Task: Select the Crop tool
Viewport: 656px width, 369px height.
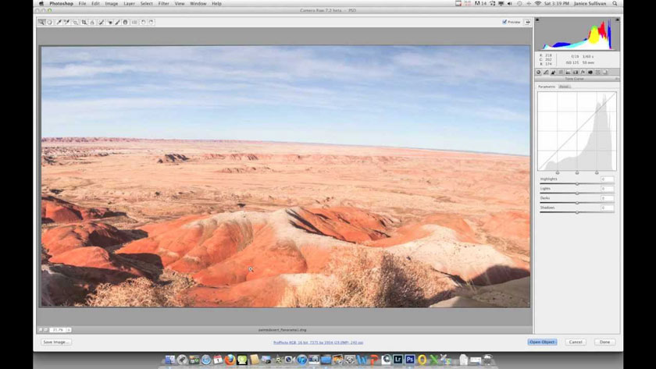Action: tap(84, 22)
